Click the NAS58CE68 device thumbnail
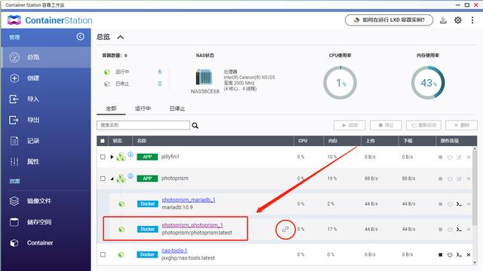Viewport: 483px width, 271px height. (x=204, y=77)
